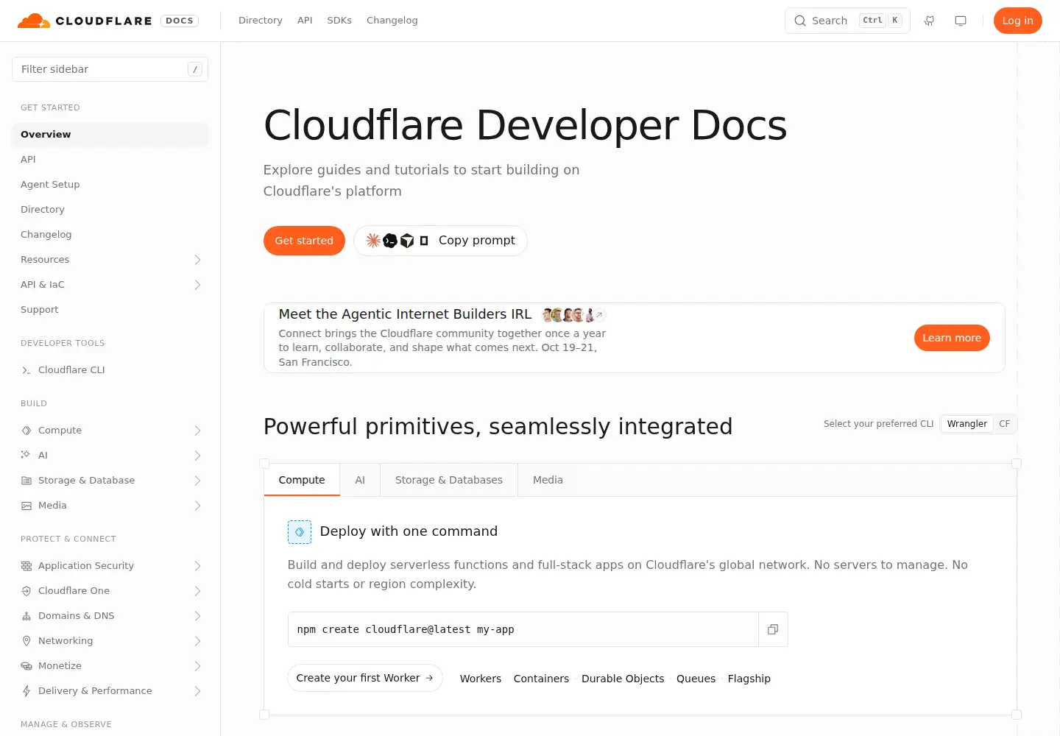Open Create your first Worker link

point(365,678)
